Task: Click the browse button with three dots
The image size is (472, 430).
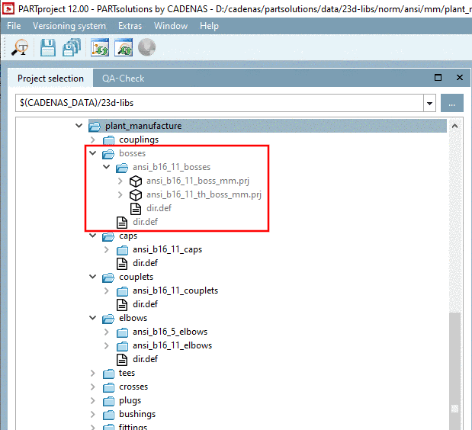Action: tap(452, 103)
